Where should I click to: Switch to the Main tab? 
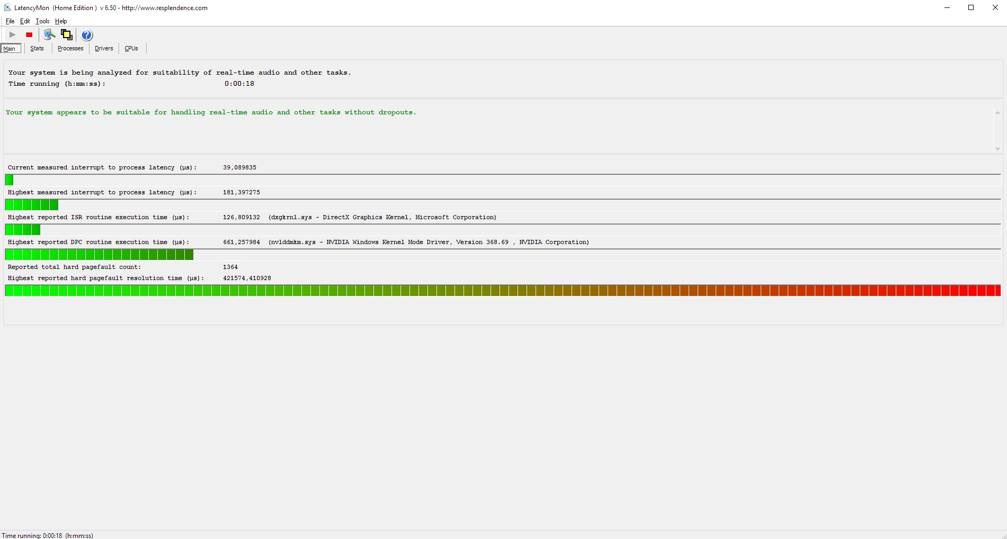(11, 48)
